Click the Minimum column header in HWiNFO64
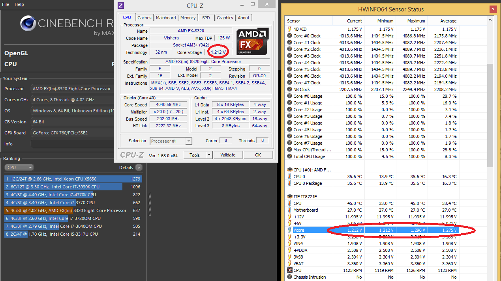Screen dimensions: 501x281 tap(380, 21)
